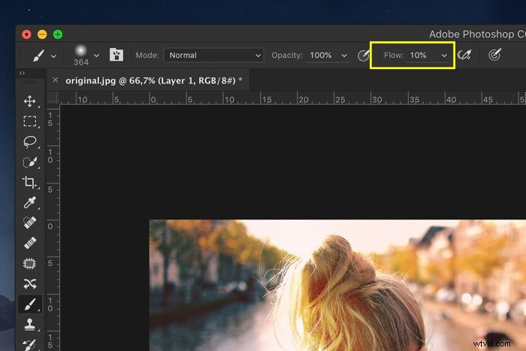Viewport: 526px width, 351px height.
Task: Open the Opacity slider dropdown arrow
Action: click(x=344, y=56)
